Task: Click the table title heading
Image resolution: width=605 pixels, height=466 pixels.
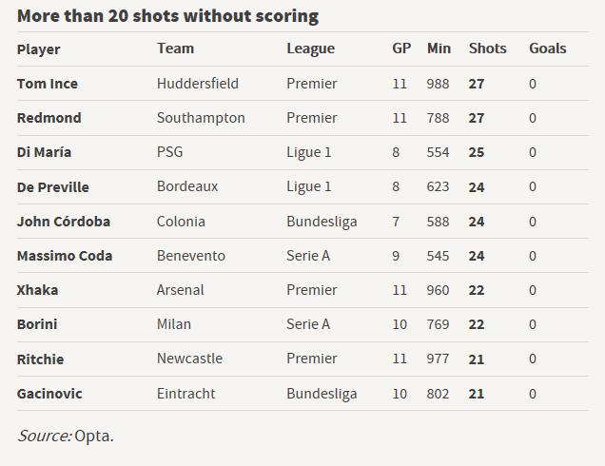Action: click(167, 16)
